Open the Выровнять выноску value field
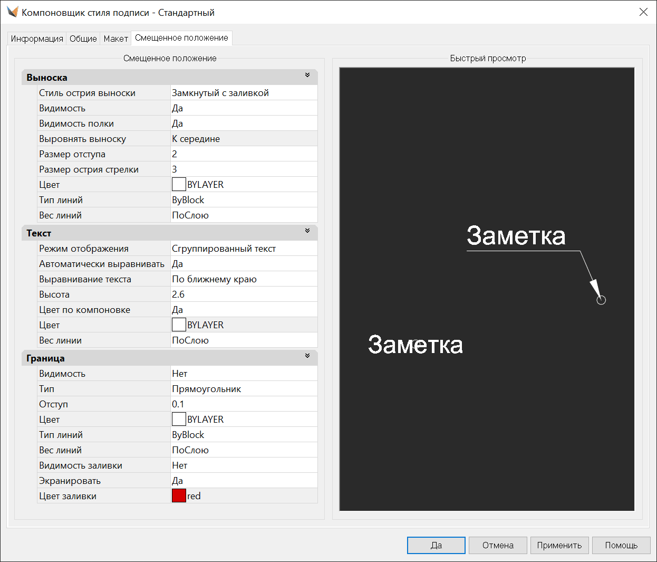This screenshot has height=562, width=657. [244, 139]
